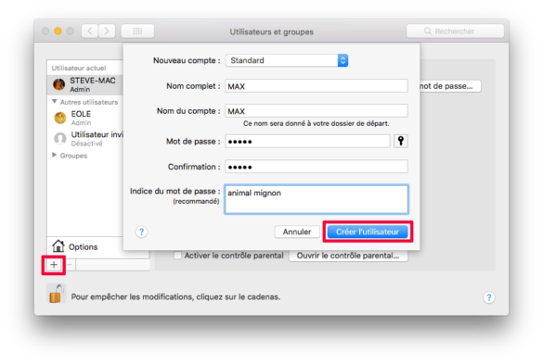
Task: Open help in the new account sheet
Action: coord(141,232)
